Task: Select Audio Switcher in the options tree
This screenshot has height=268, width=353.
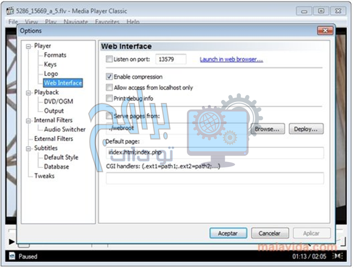Action: (x=64, y=129)
